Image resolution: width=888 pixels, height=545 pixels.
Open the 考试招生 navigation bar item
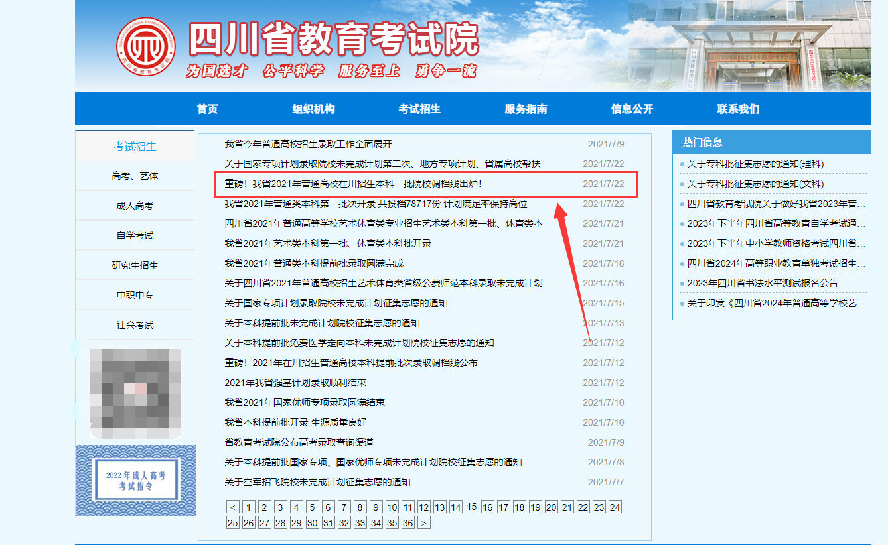tap(419, 109)
